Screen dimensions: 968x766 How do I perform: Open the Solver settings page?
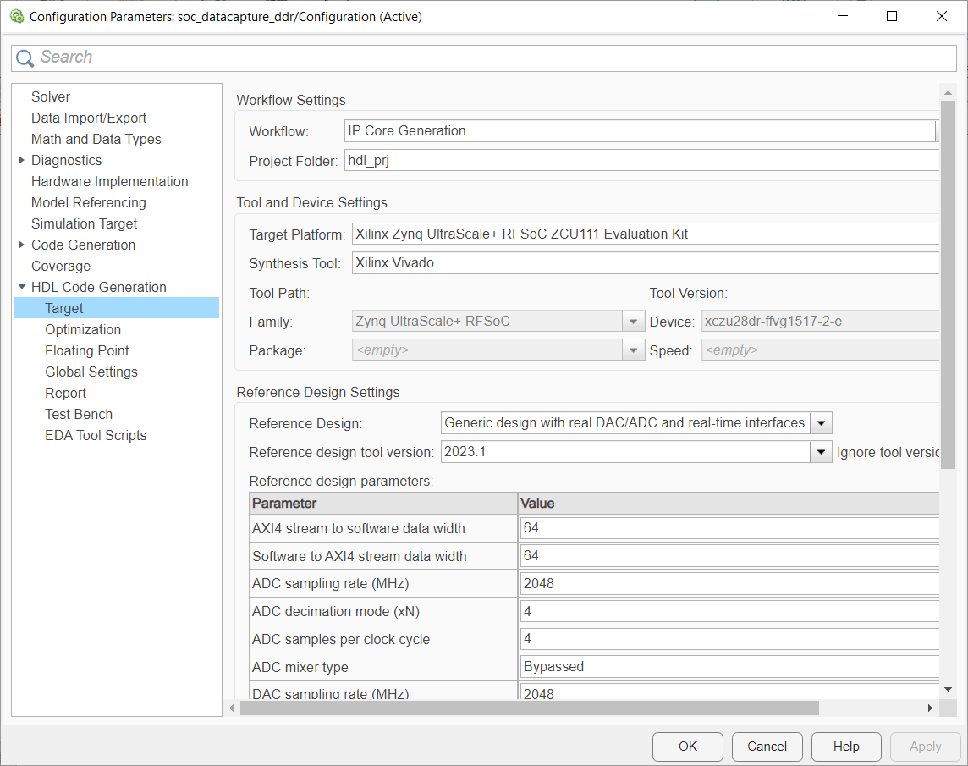tap(51, 96)
